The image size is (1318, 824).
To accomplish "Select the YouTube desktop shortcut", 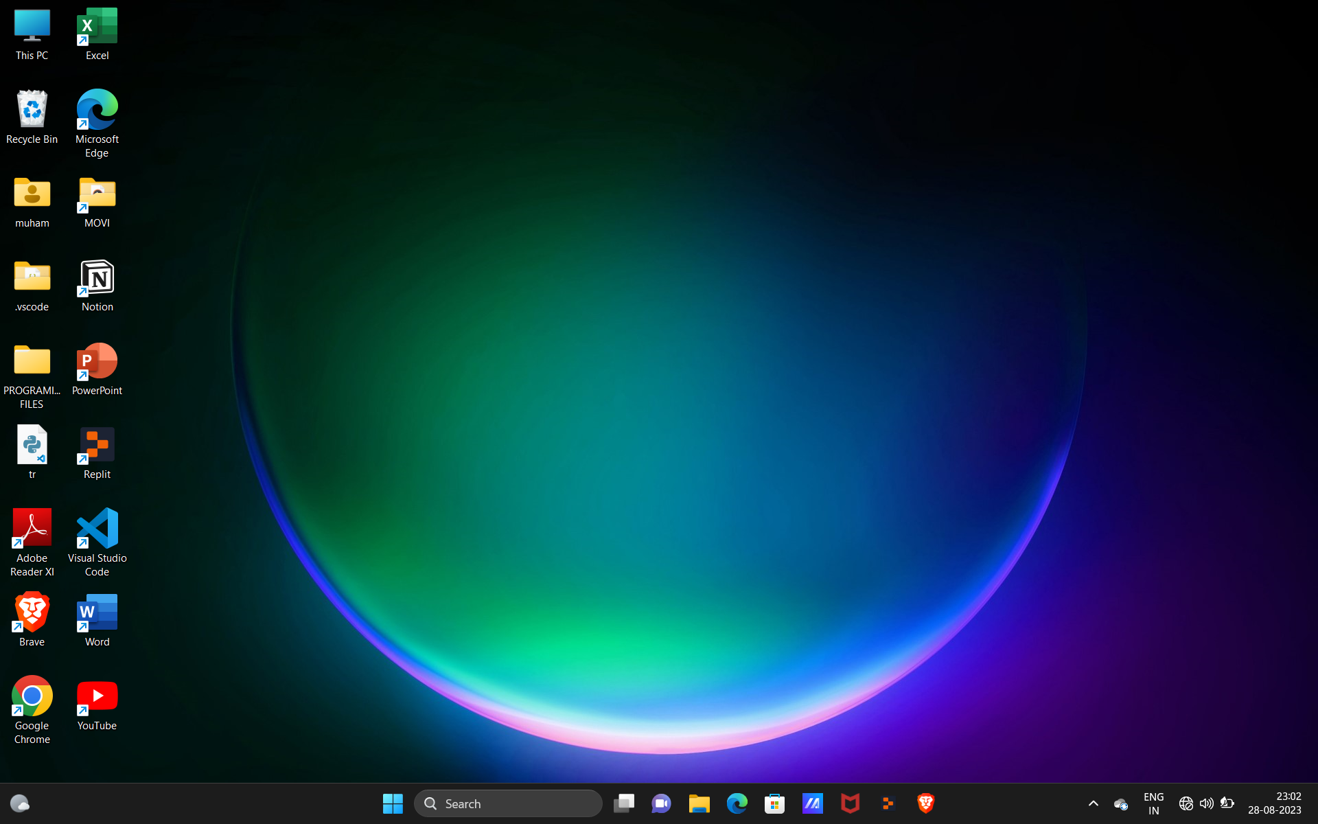I will coord(97,697).
